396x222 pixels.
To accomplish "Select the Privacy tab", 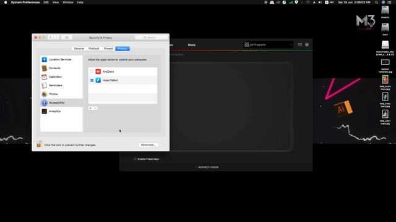I will 123,49.
